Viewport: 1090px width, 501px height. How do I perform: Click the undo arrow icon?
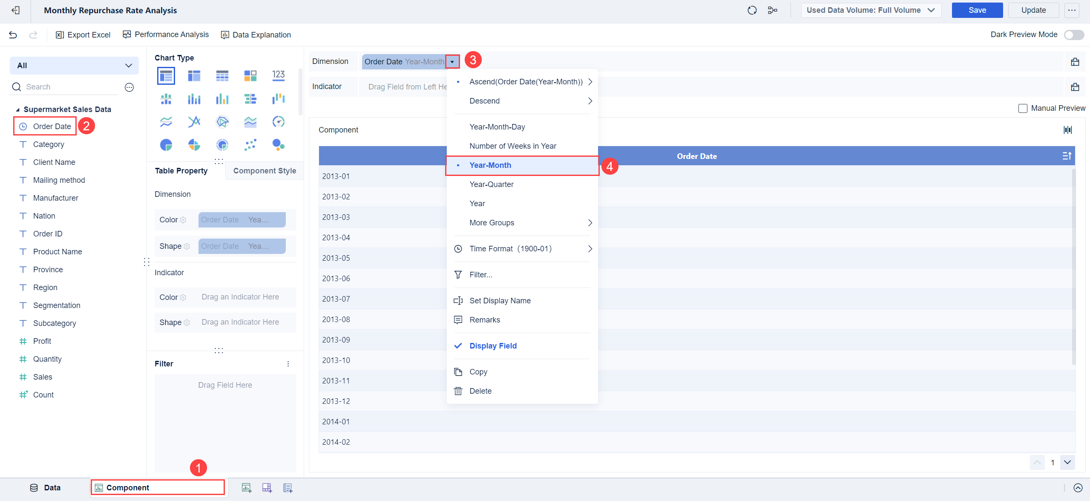click(x=13, y=35)
